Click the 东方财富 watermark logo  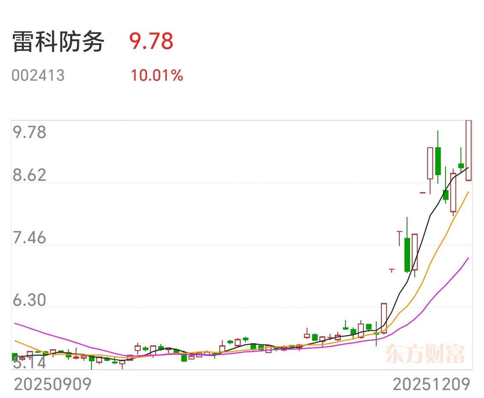pos(425,354)
